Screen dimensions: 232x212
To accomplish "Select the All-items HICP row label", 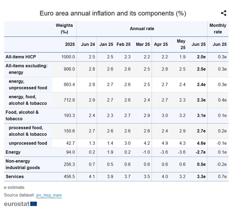I will click(x=21, y=57).
